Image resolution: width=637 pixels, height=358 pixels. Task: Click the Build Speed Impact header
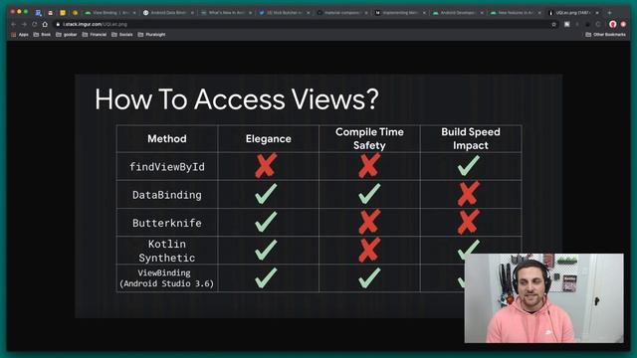(x=471, y=138)
